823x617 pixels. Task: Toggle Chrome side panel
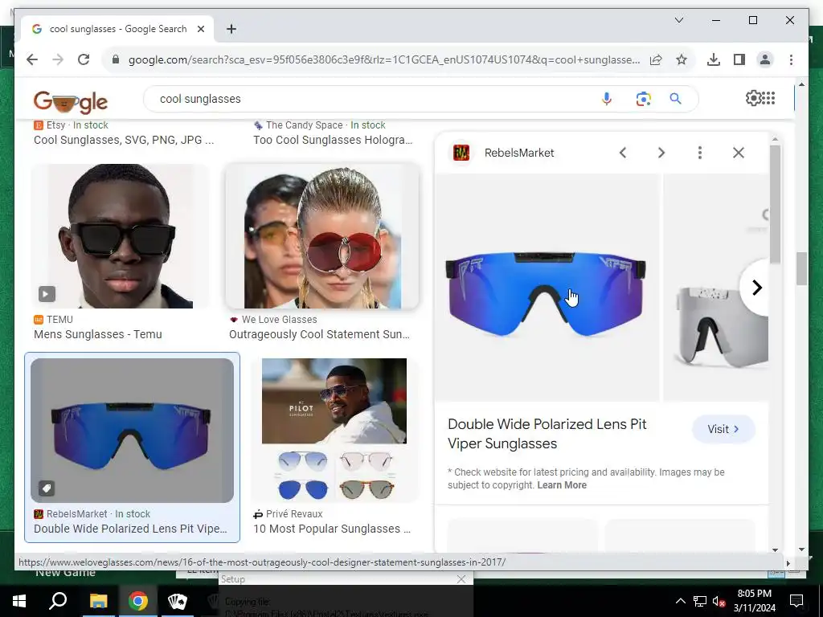tap(739, 59)
